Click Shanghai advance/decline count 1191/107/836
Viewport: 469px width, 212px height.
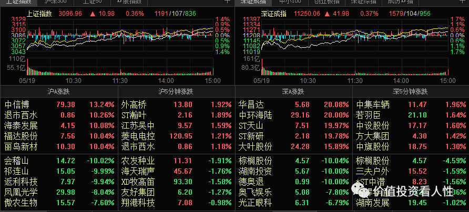175,14
